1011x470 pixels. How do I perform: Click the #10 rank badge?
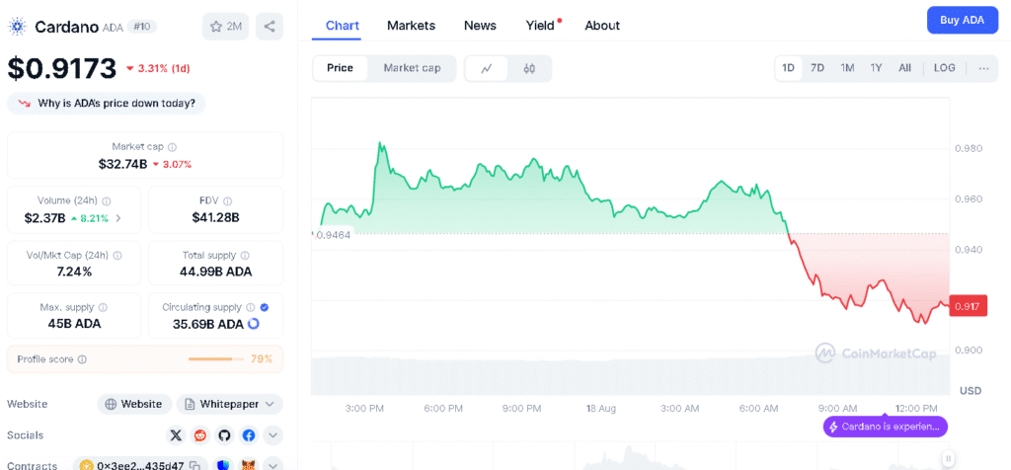point(141,27)
